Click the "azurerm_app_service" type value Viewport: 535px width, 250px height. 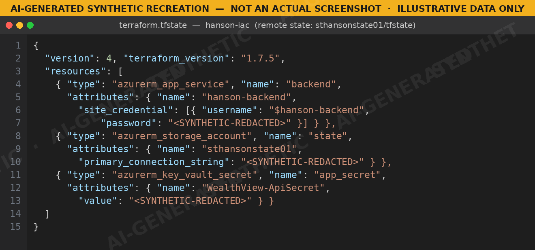tap(171, 84)
